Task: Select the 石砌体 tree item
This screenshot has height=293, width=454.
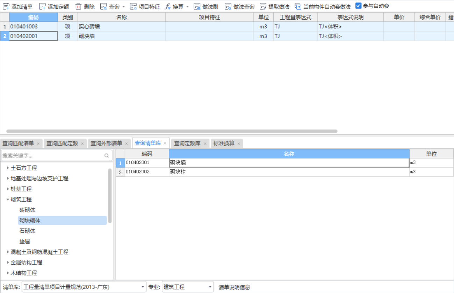Action: tap(27, 231)
